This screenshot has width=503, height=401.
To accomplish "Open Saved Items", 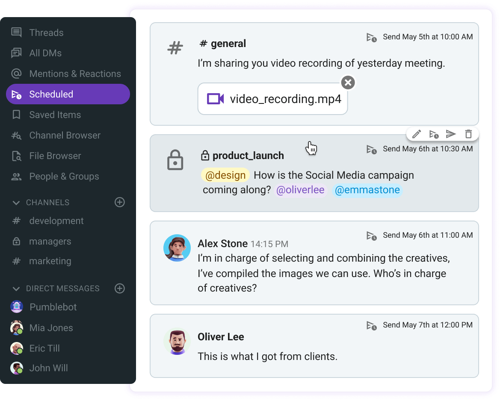I will (x=55, y=115).
